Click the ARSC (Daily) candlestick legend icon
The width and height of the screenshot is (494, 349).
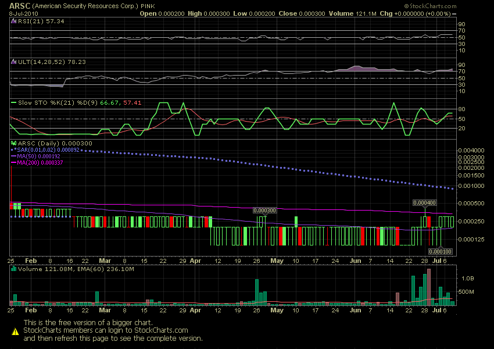point(14,143)
